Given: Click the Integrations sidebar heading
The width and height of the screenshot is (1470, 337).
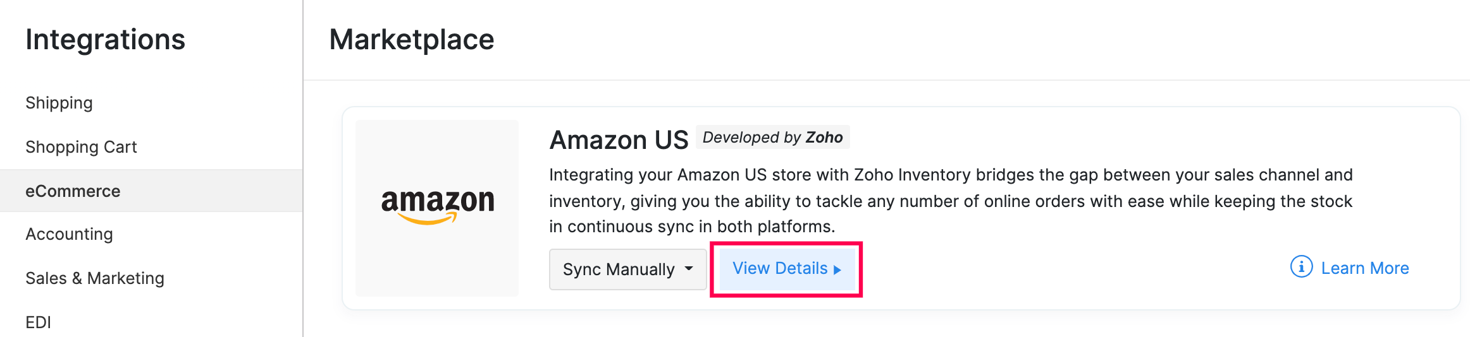Looking at the screenshot, I should pyautogui.click(x=105, y=40).
